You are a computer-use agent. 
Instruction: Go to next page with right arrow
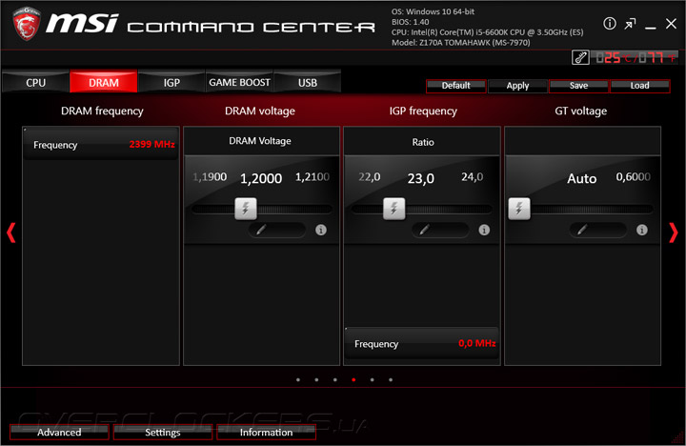[x=674, y=233]
